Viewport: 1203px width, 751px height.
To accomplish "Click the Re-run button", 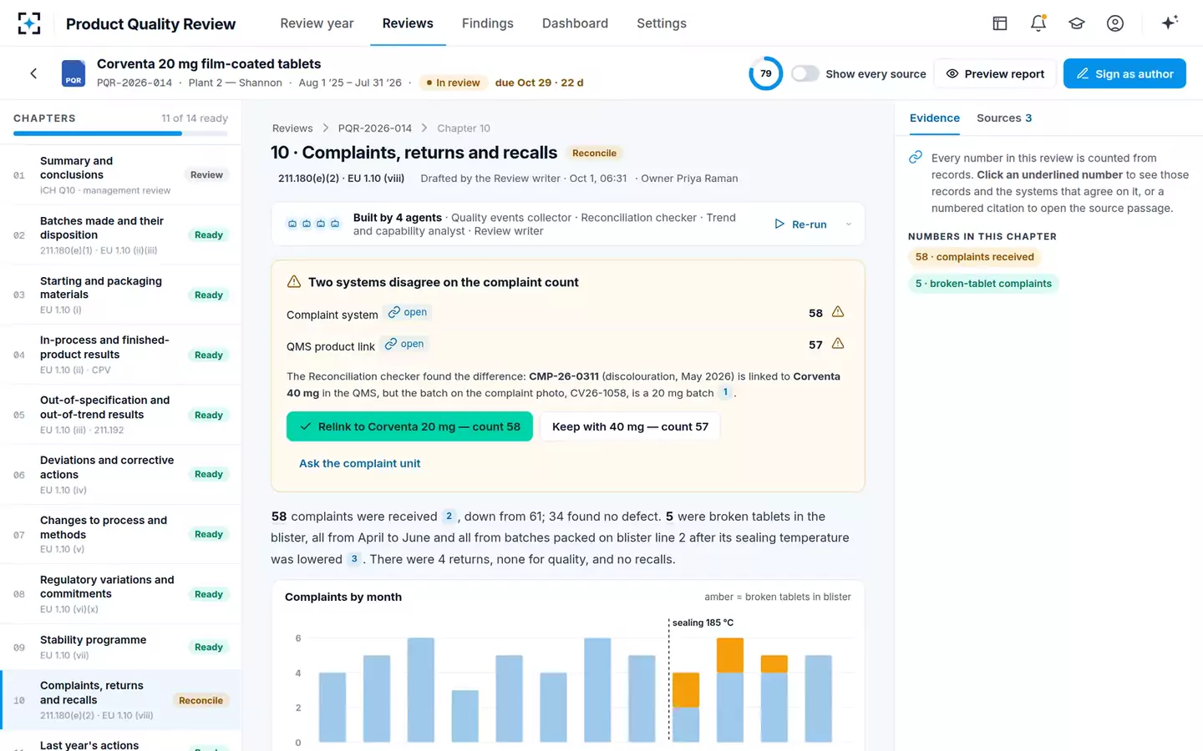I will (x=800, y=224).
